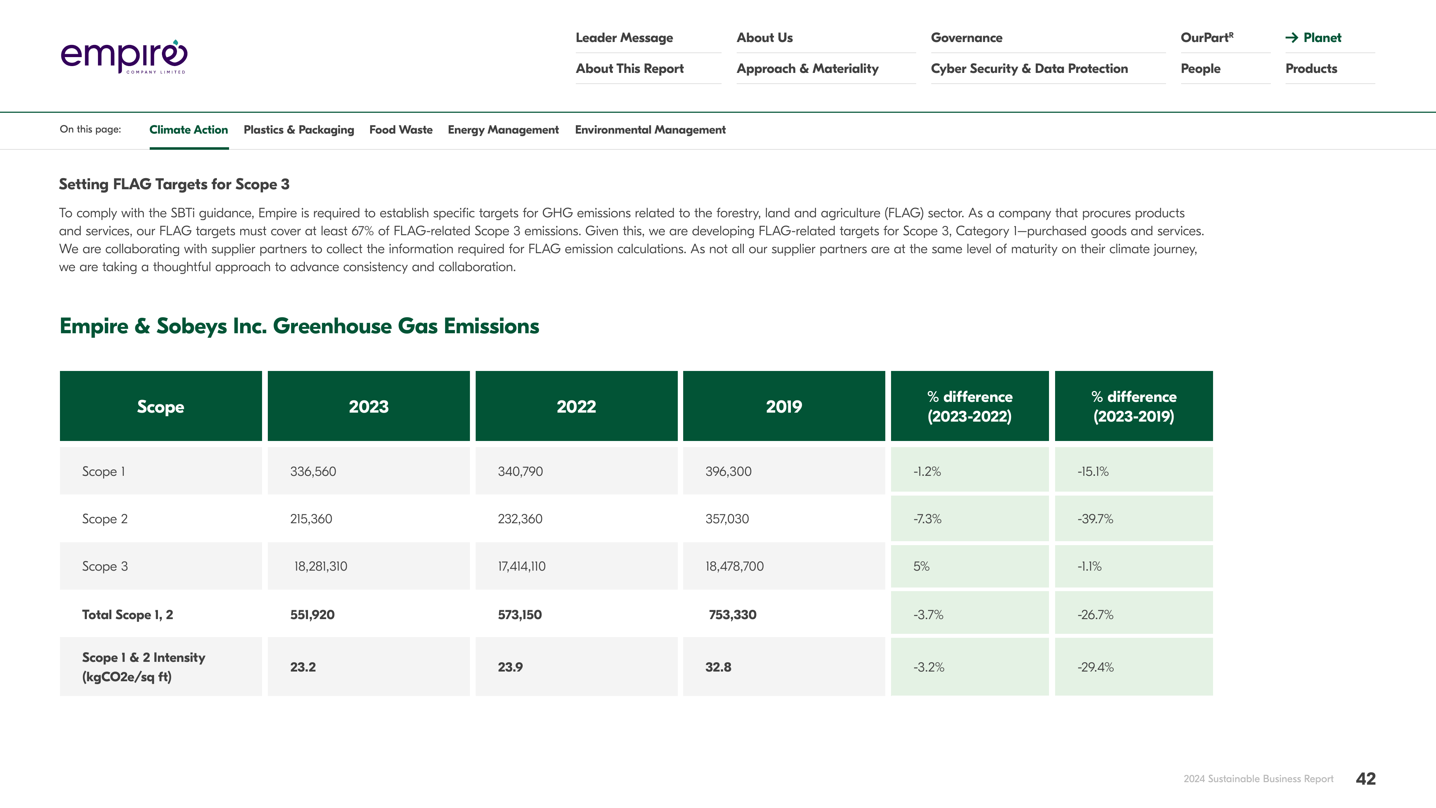Click the page number 42
Image resolution: width=1436 pixels, height=808 pixels.
(1366, 779)
